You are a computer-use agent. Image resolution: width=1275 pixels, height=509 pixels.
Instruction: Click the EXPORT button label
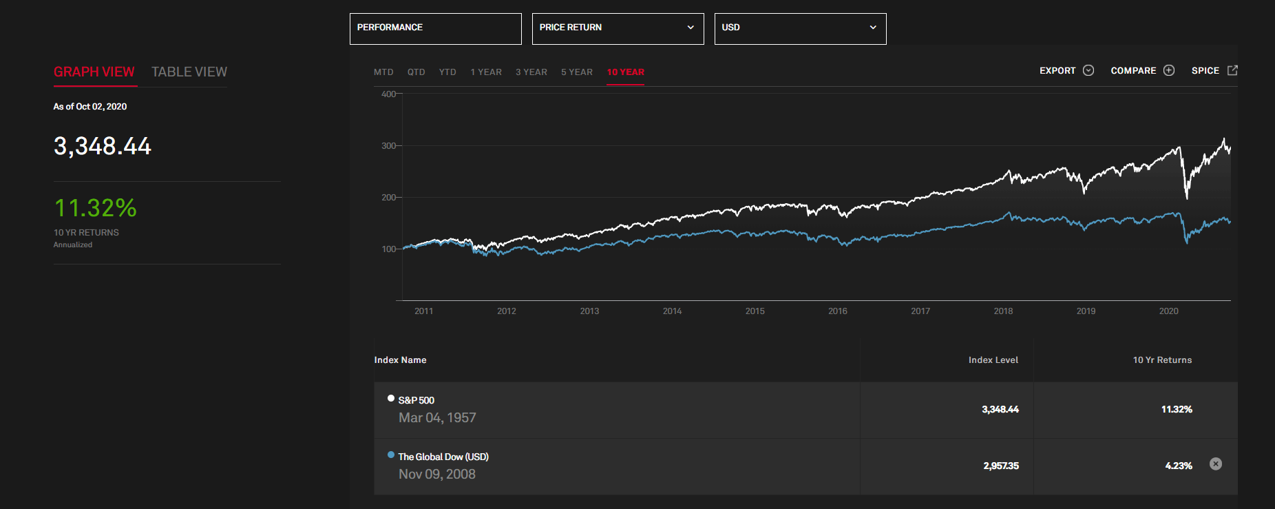pyautogui.click(x=1057, y=71)
